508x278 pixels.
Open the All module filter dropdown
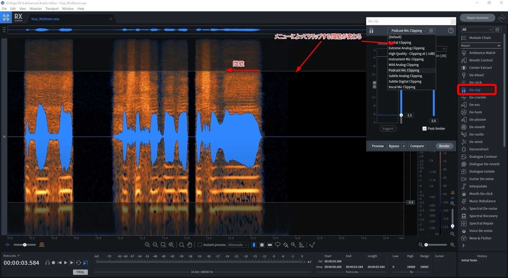[477, 30]
